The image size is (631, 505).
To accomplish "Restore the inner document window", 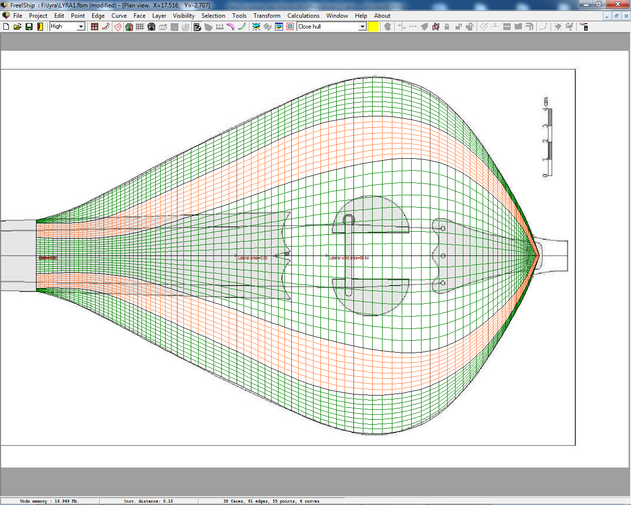I will (x=616, y=16).
